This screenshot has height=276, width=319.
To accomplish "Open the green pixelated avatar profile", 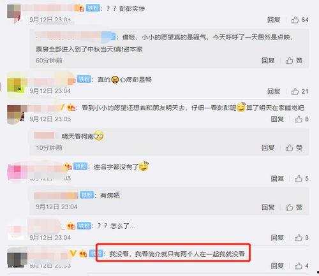I will 17,85.
